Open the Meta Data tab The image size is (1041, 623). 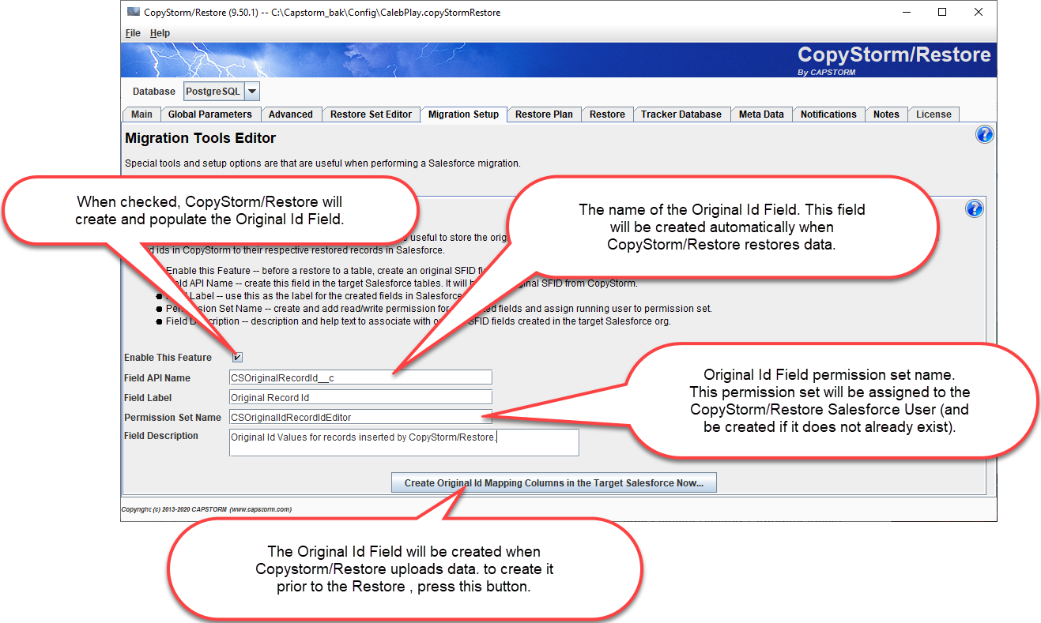coord(761,114)
